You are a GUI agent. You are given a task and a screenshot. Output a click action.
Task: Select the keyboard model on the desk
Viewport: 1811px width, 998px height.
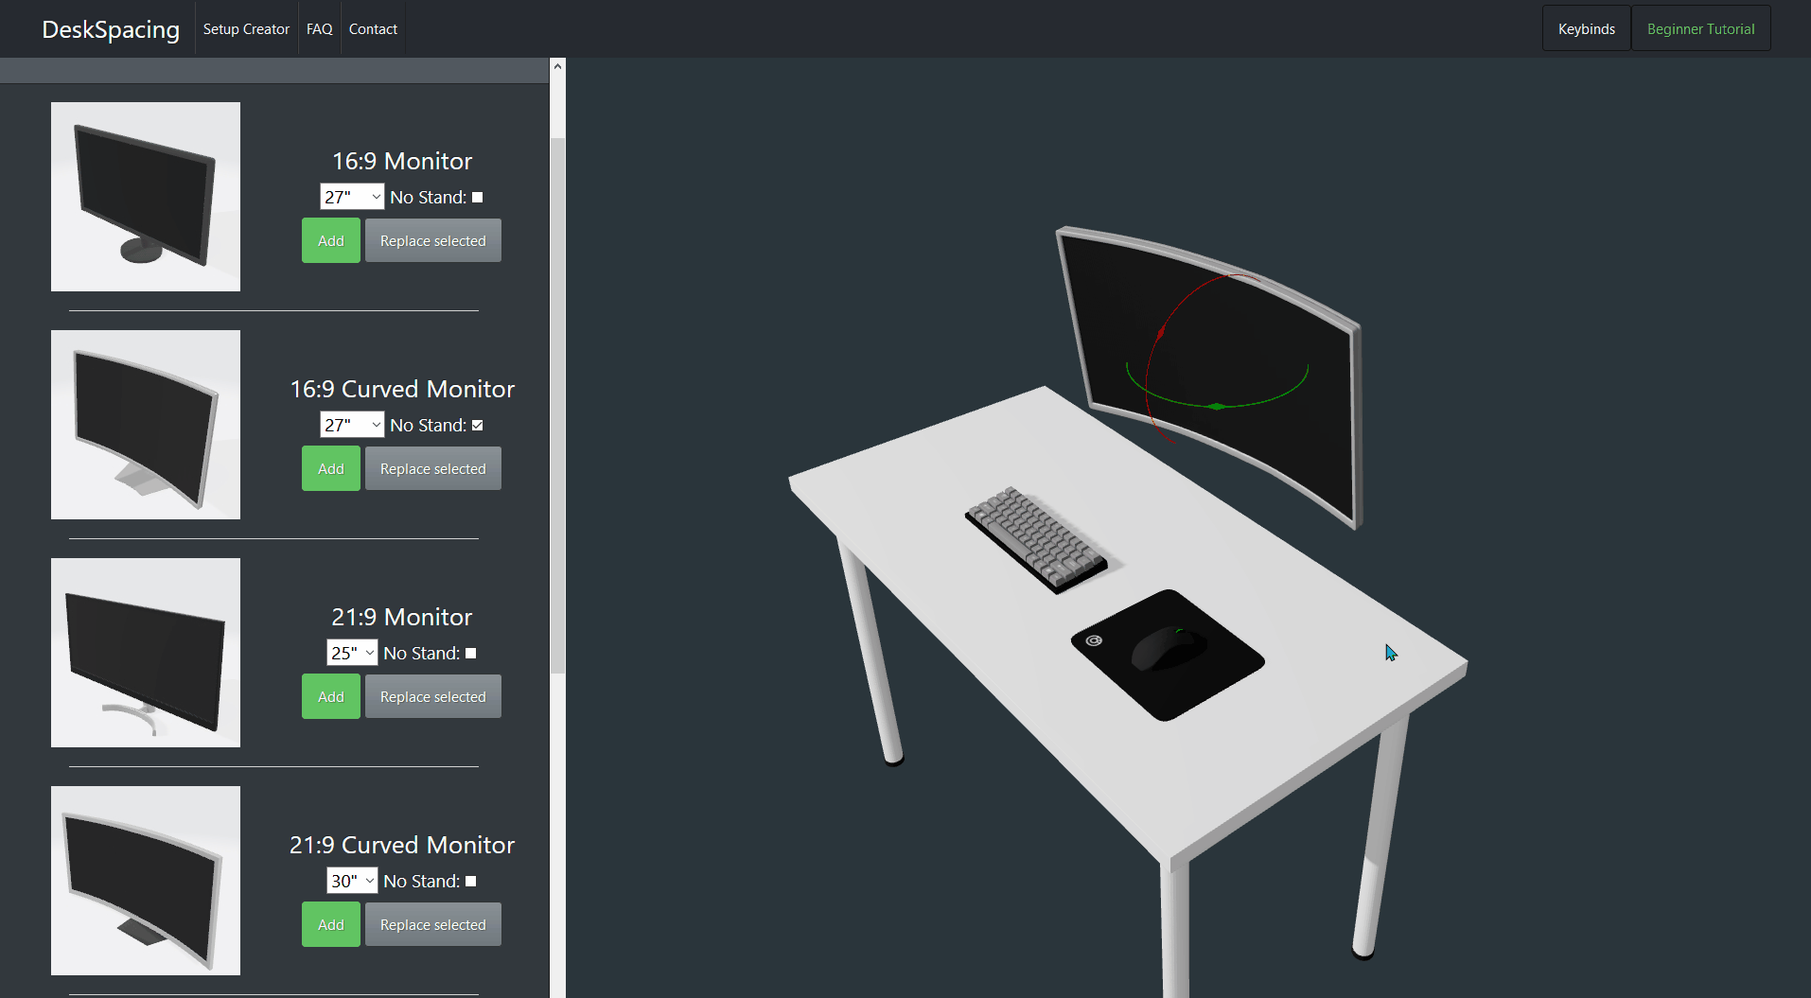(1036, 538)
